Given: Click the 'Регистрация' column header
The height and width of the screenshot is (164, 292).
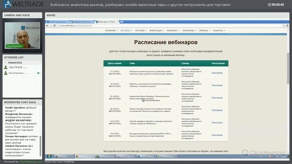Looking at the screenshot, I should pos(218,63).
